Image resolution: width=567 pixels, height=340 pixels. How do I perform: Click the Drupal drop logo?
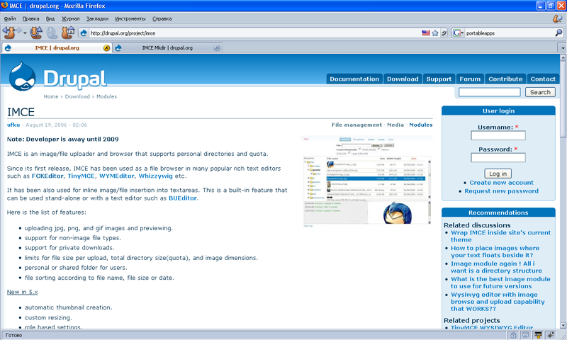(x=23, y=76)
